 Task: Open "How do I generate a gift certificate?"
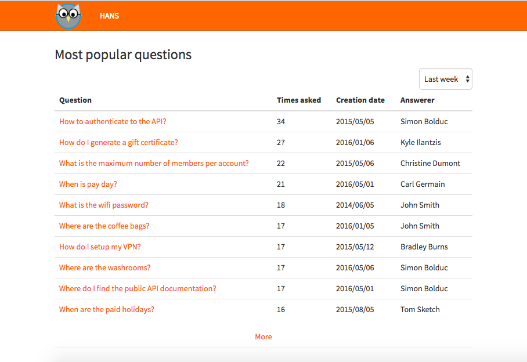point(118,142)
